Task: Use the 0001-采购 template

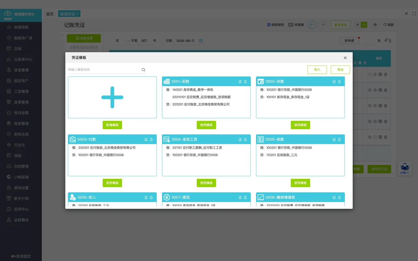Action: click(206, 125)
